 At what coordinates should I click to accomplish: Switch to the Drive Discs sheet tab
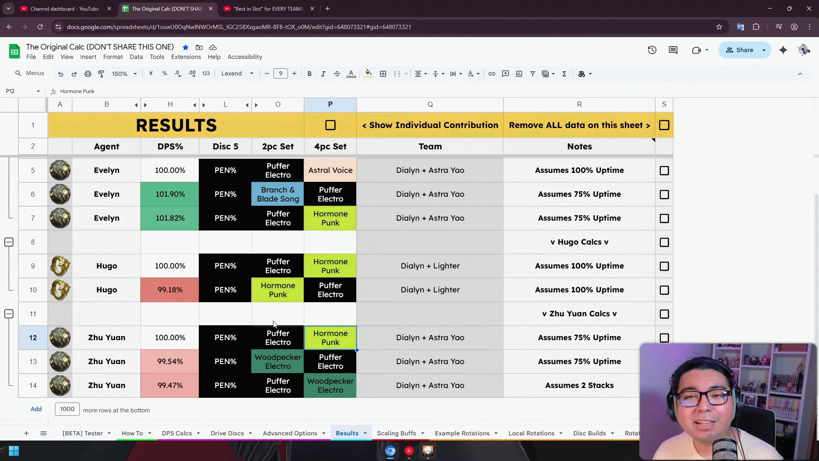(227, 433)
